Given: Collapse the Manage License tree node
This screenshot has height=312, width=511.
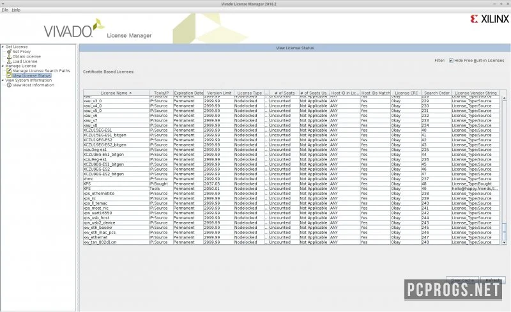Looking at the screenshot, I should click(3, 66).
